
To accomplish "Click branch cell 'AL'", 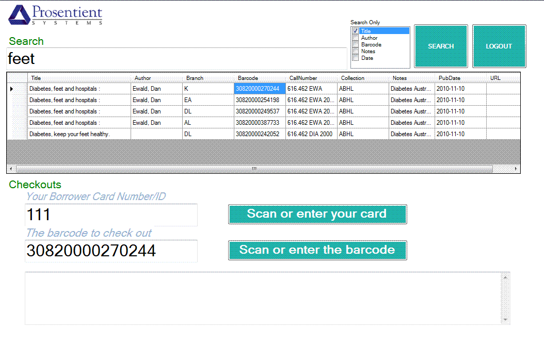I will point(208,123).
